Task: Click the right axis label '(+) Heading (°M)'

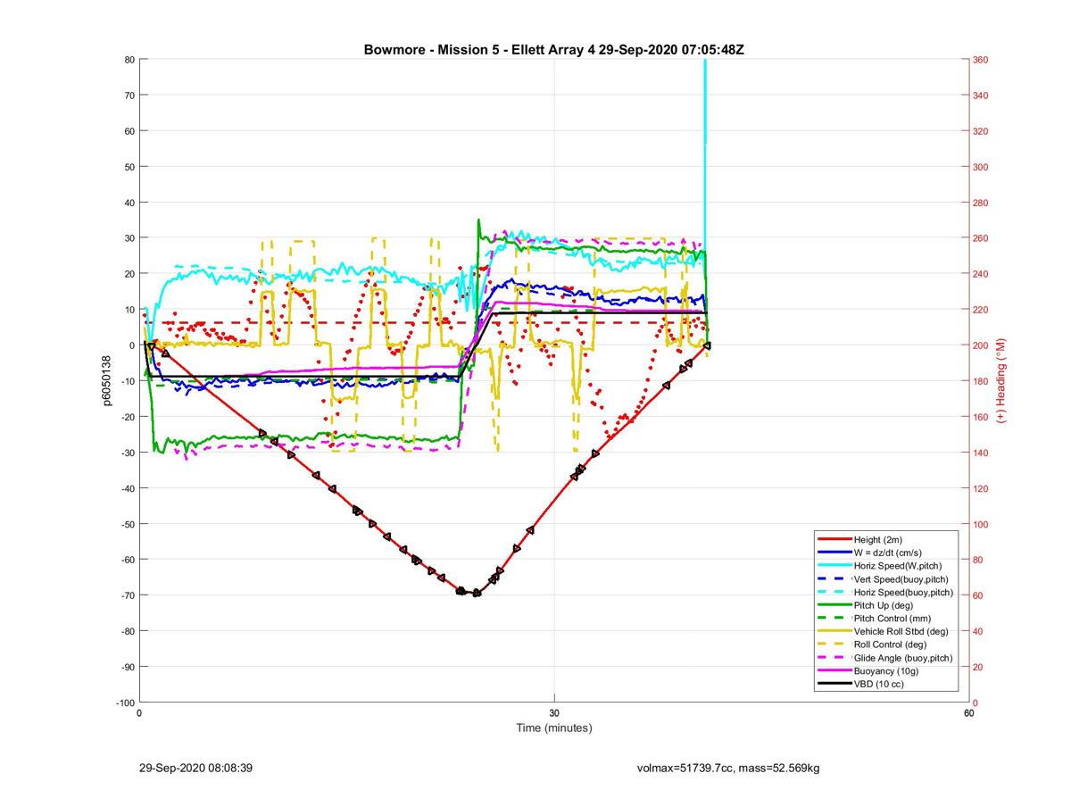Action: click(x=1001, y=380)
